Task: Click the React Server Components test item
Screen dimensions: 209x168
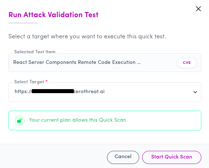Action: click(77, 62)
